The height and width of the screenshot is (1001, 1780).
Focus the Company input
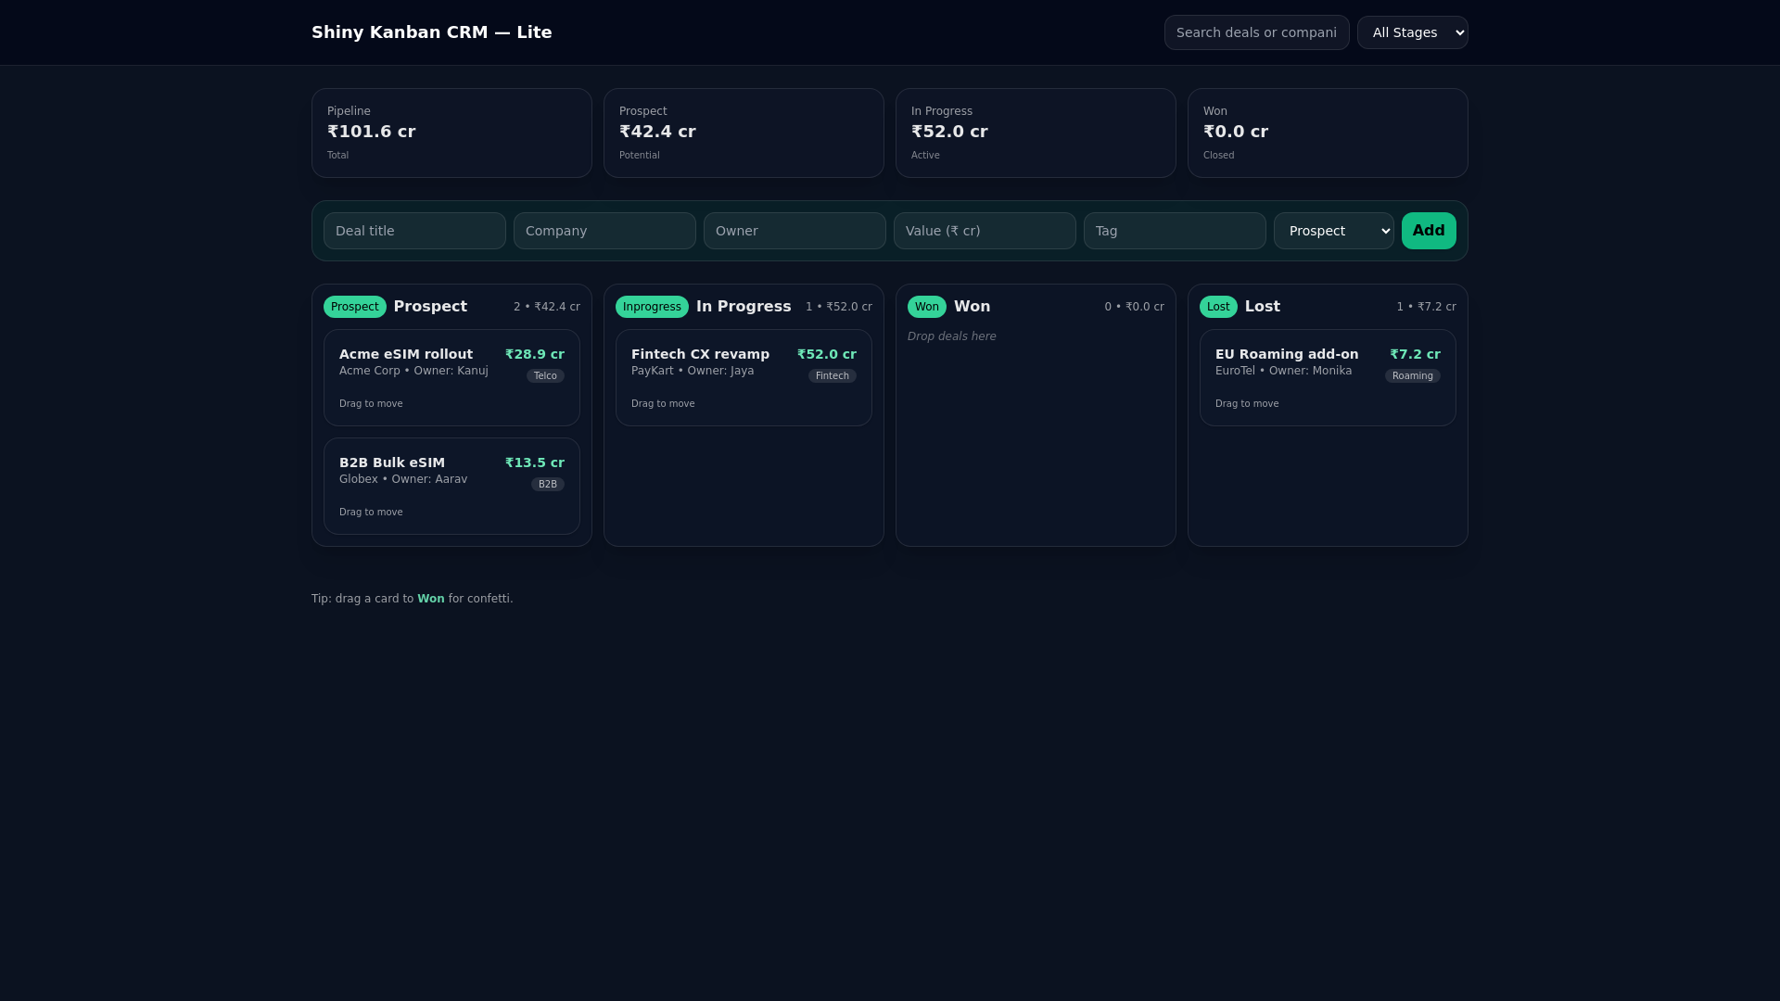(x=604, y=231)
